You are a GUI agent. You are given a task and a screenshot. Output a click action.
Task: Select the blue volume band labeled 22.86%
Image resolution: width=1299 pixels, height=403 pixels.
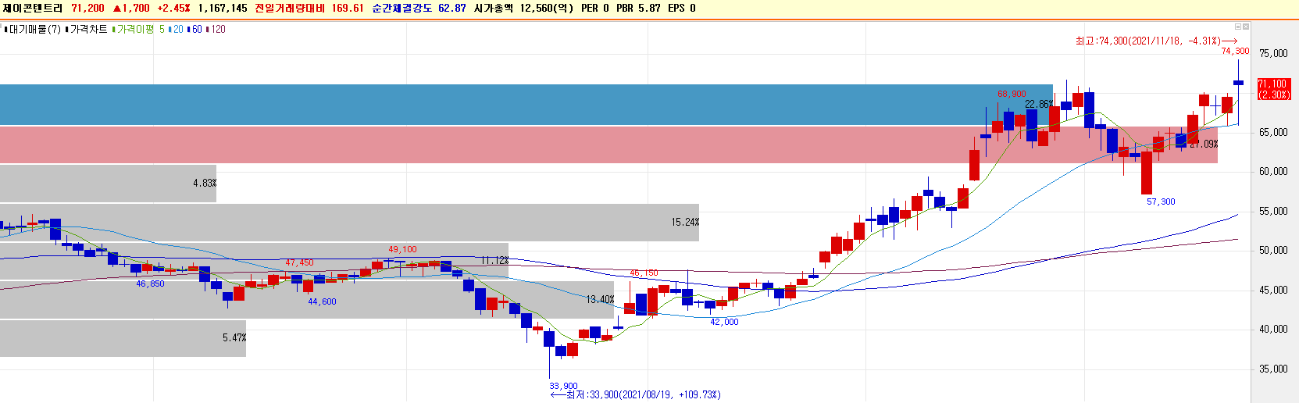(x=526, y=105)
